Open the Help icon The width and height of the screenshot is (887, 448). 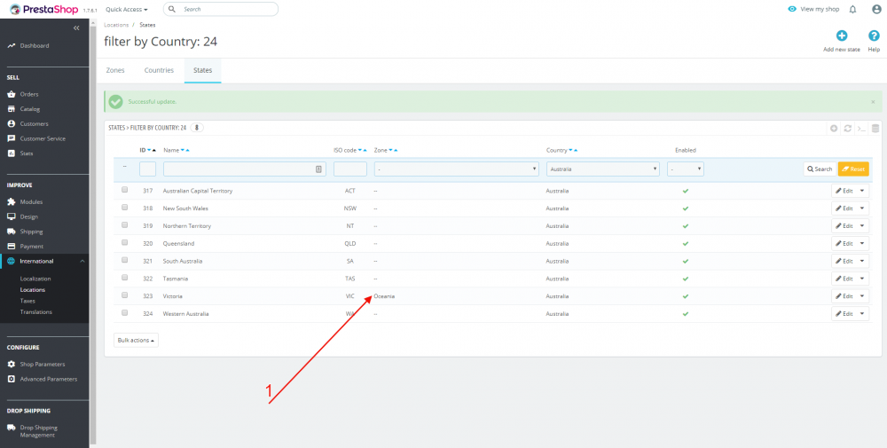(x=874, y=35)
